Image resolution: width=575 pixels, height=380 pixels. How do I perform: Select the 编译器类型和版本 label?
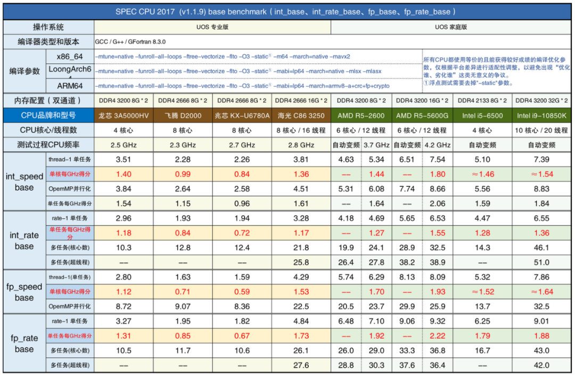(x=48, y=42)
